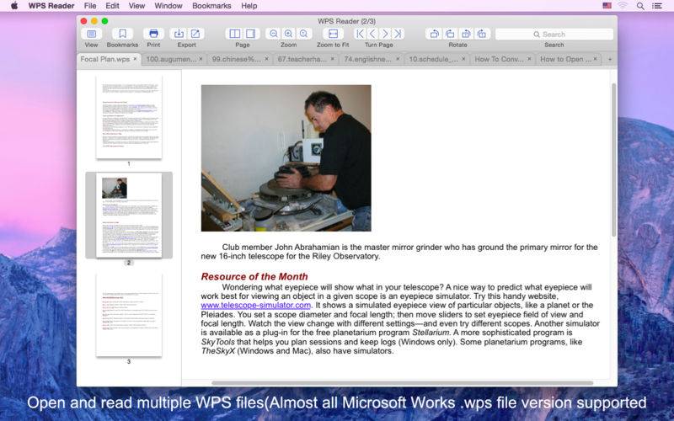Close the 10.schedule_... tab
674x421 pixels.
tap(463, 59)
